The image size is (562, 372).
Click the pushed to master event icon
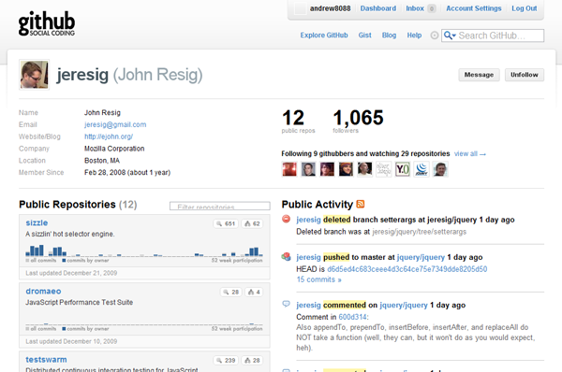(286, 256)
